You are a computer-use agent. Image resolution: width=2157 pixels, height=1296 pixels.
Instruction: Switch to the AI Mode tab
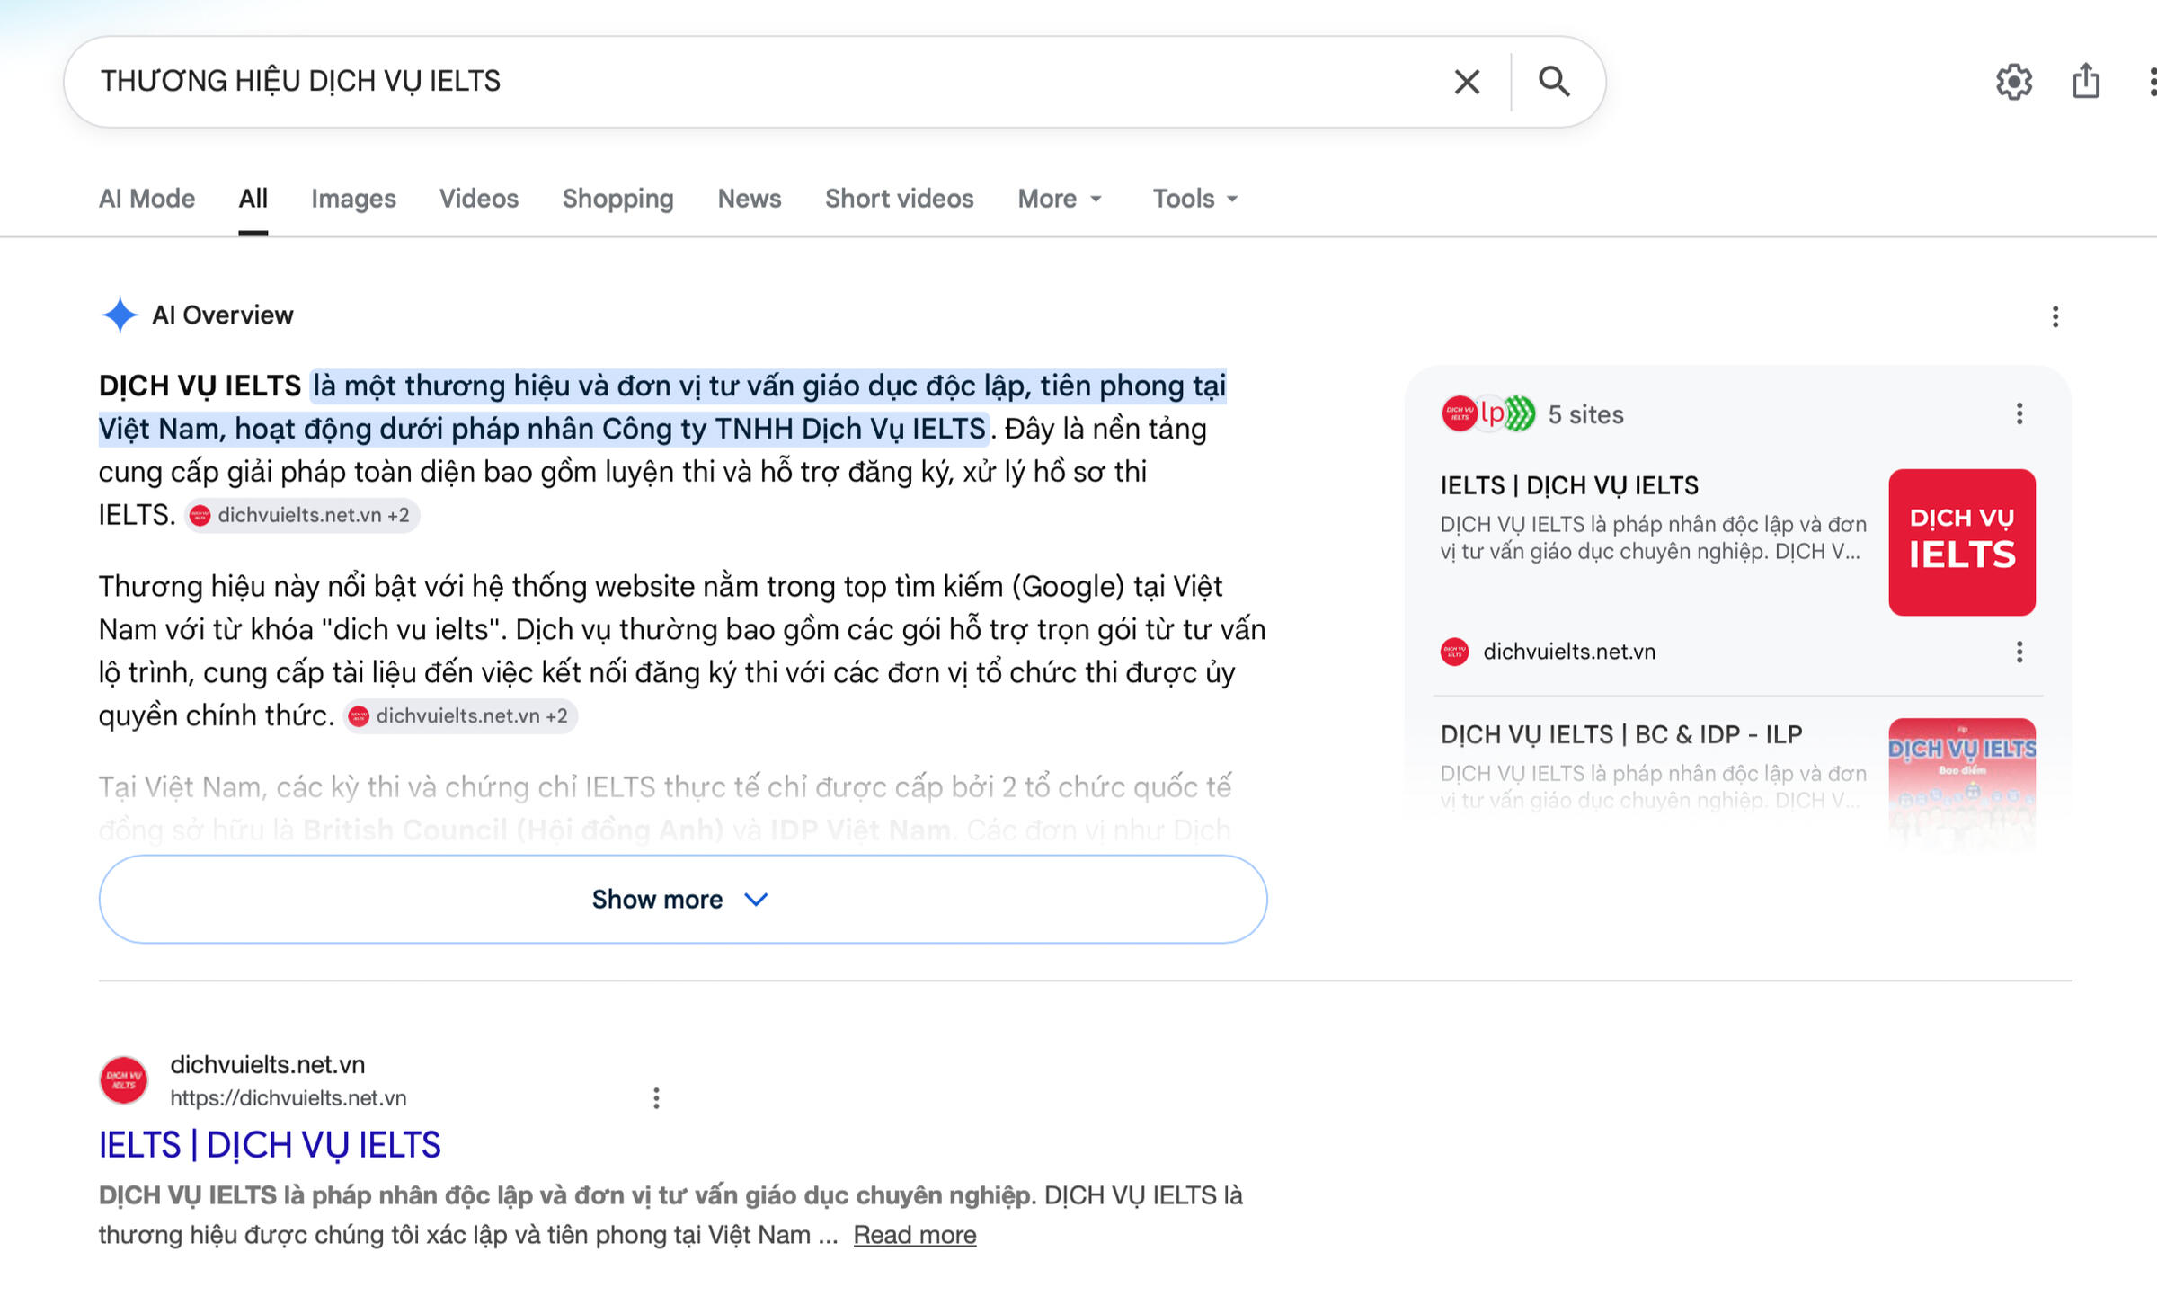(x=146, y=199)
